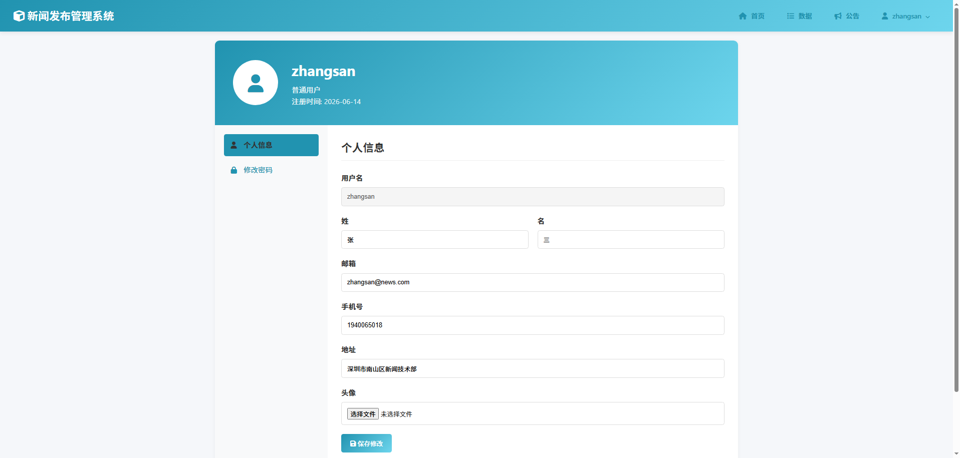Image resolution: width=960 pixels, height=458 pixels.
Task: Click the 选择文件 avatar upload button
Action: [363, 414]
